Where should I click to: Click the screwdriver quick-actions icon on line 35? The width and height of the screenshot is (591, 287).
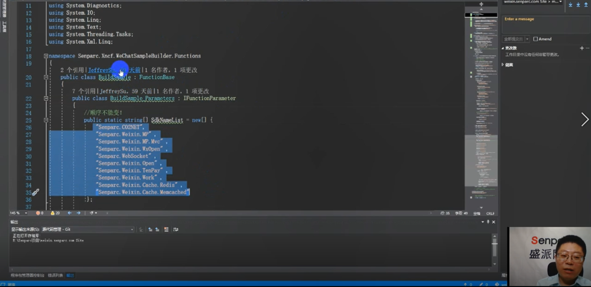tap(35, 193)
